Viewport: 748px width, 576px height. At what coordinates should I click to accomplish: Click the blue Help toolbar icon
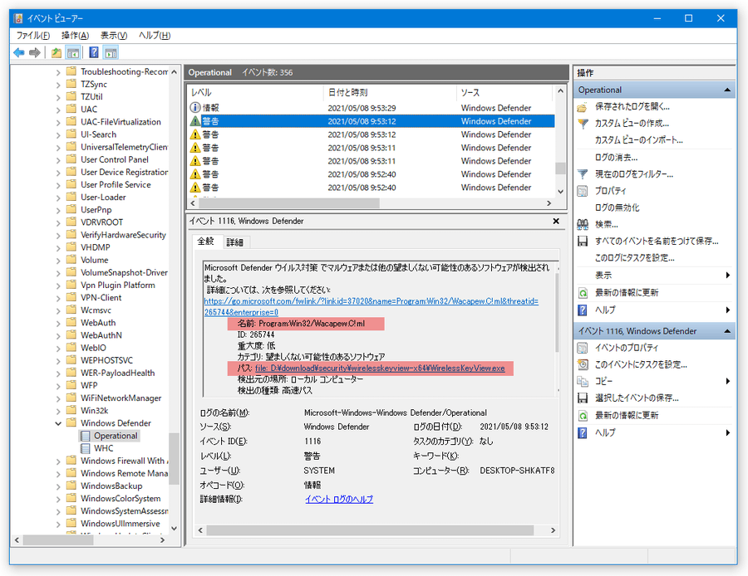pos(94,52)
